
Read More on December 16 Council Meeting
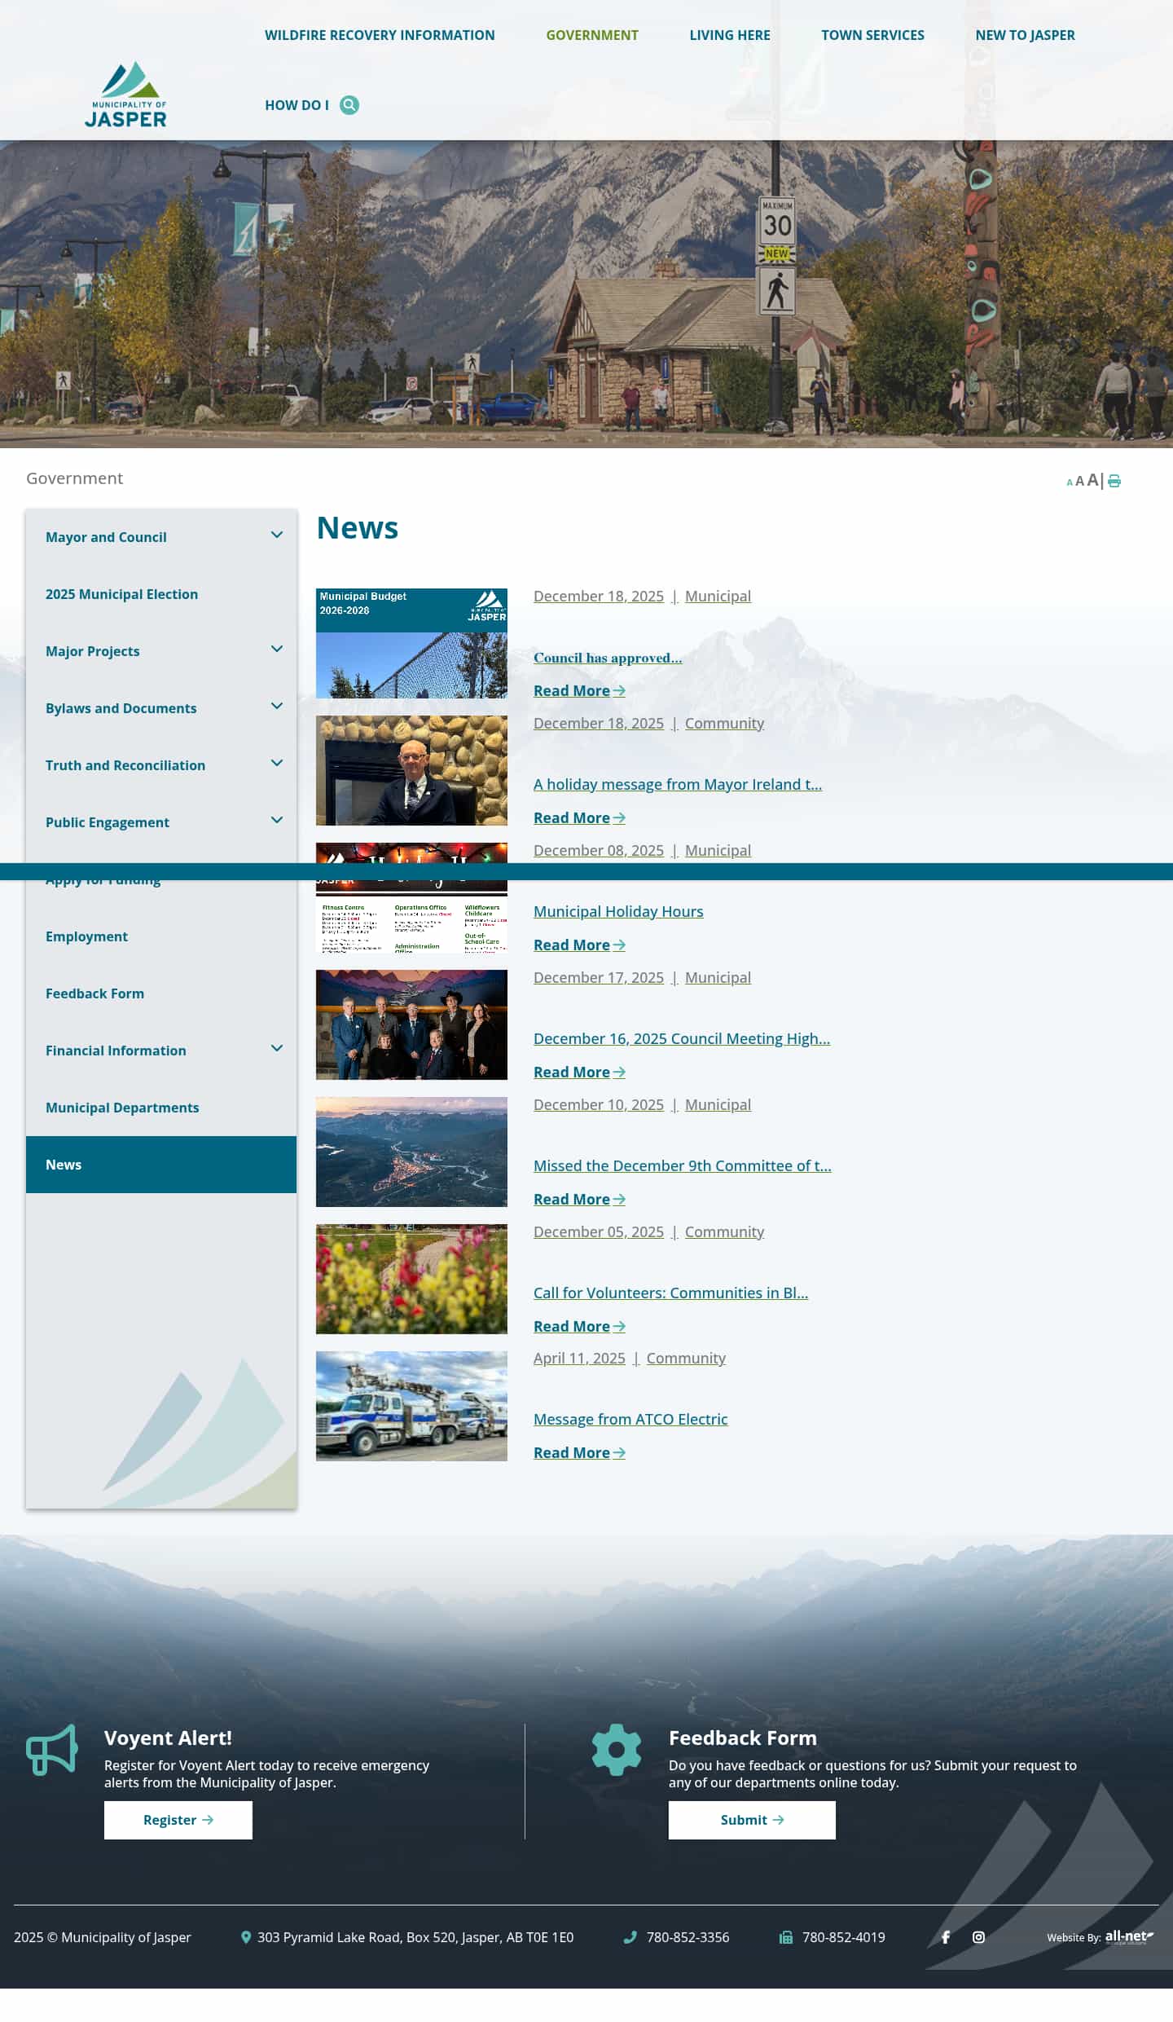pyautogui.click(x=579, y=1072)
